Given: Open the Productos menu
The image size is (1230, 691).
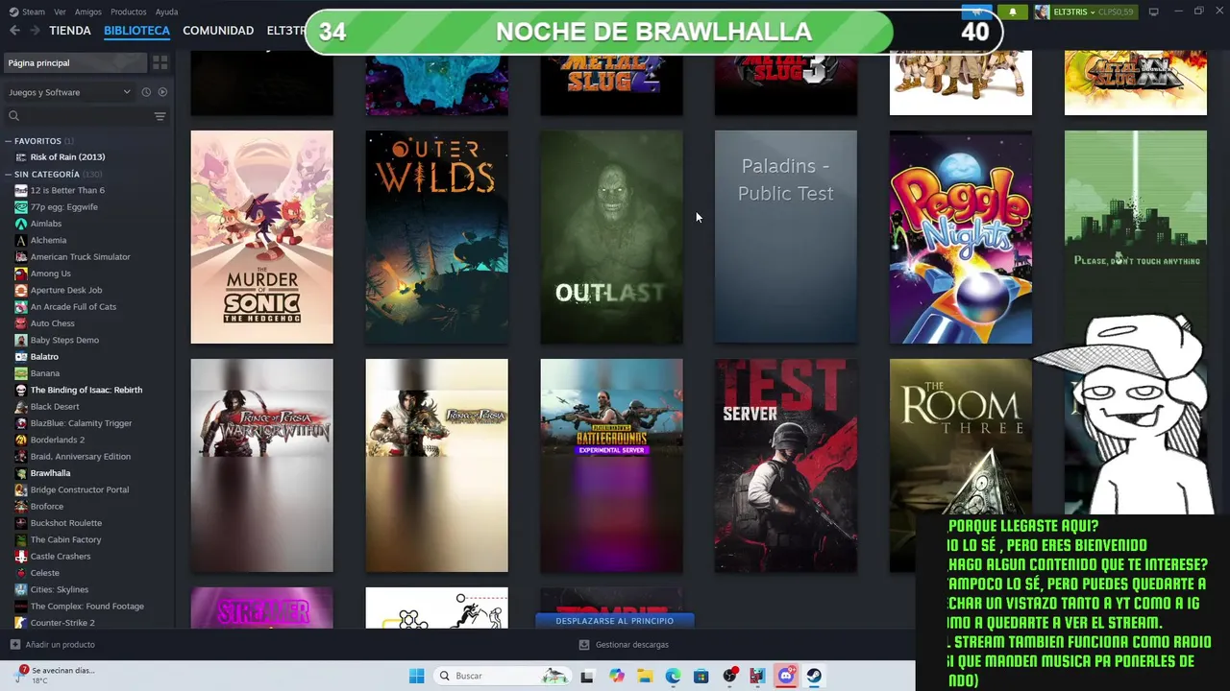Looking at the screenshot, I should (129, 12).
